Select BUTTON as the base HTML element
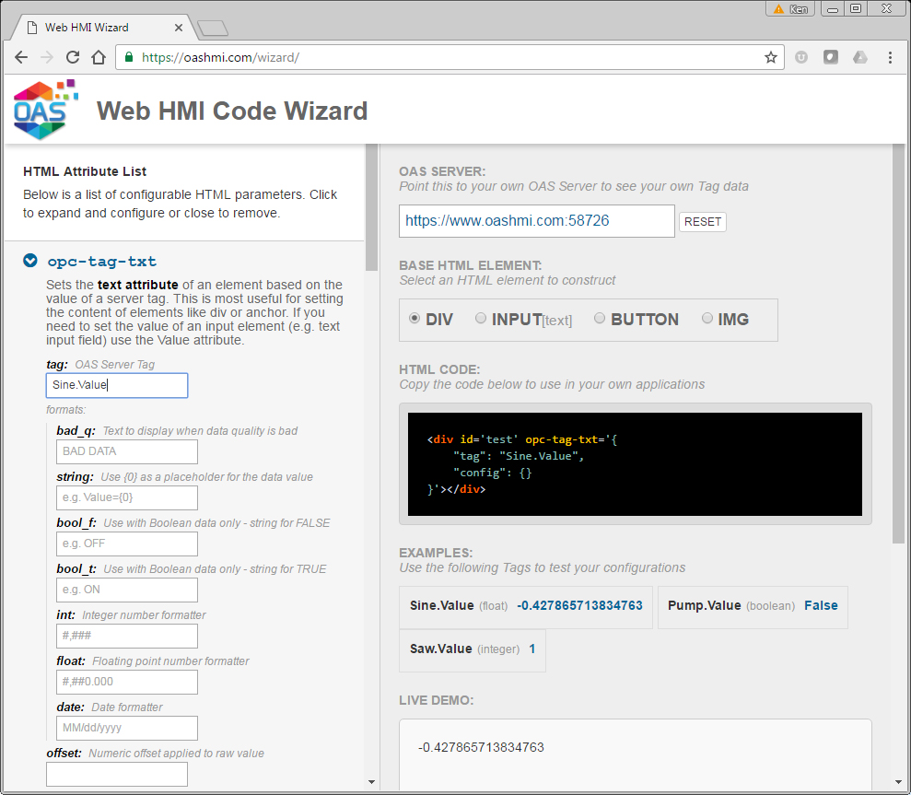The height and width of the screenshot is (795, 911). pyautogui.click(x=600, y=318)
